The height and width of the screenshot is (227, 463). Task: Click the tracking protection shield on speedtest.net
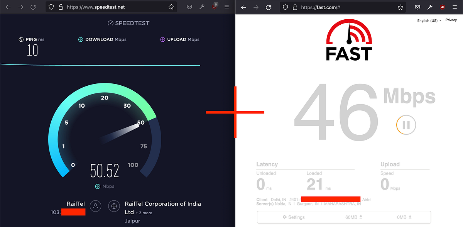pos(51,7)
